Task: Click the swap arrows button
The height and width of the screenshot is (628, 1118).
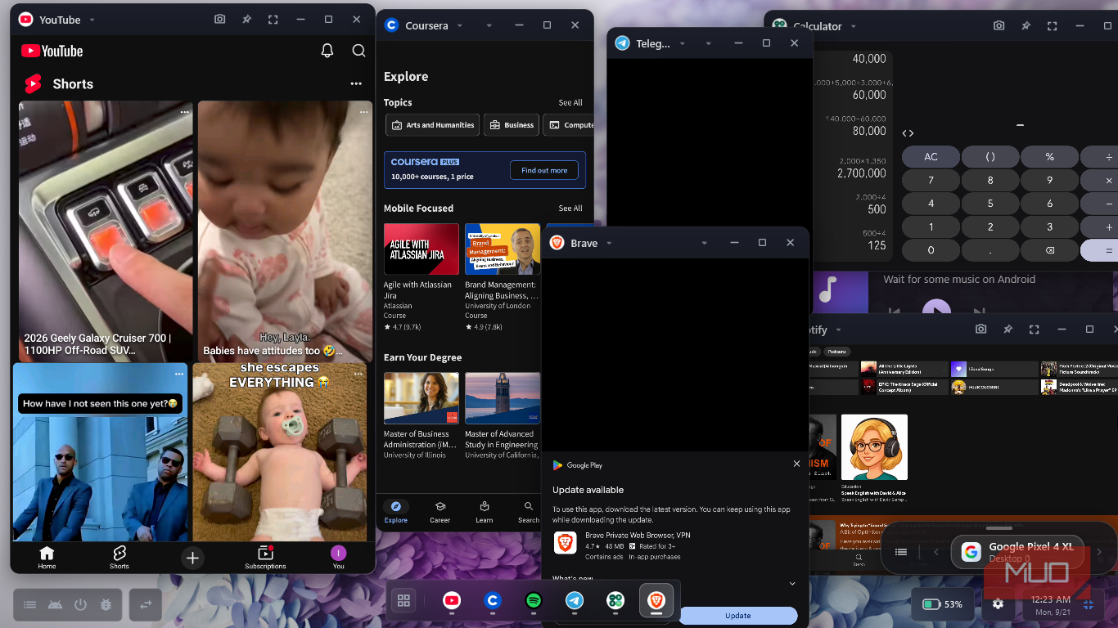Action: (146, 605)
